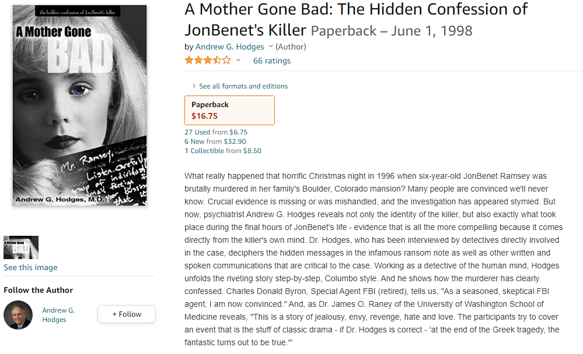
Task: Click the $16.75 price in Paperback box
Action: click(204, 116)
